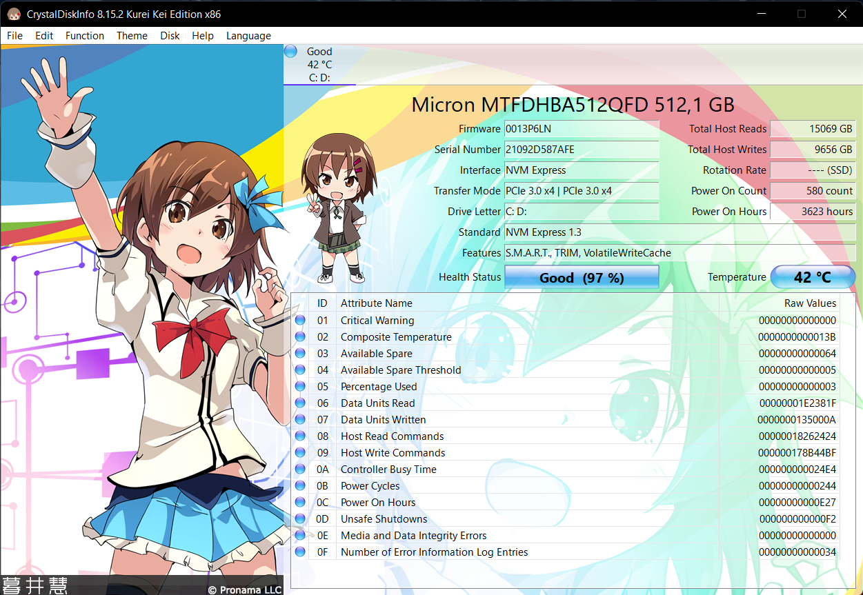Open the Language menu
The width and height of the screenshot is (863, 595).
[248, 36]
